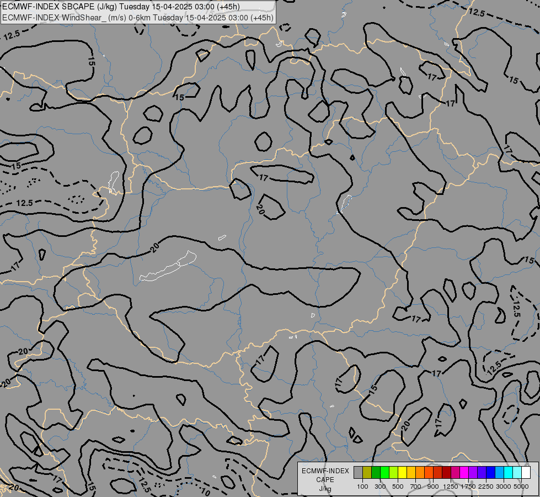Click the 700 legend label
540x497 pixels.
tap(416, 487)
